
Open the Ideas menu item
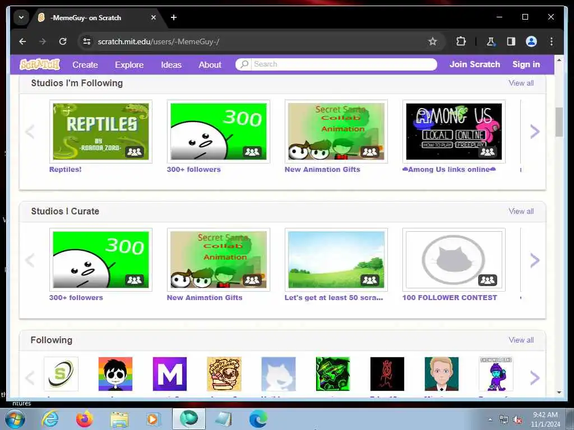pos(172,65)
